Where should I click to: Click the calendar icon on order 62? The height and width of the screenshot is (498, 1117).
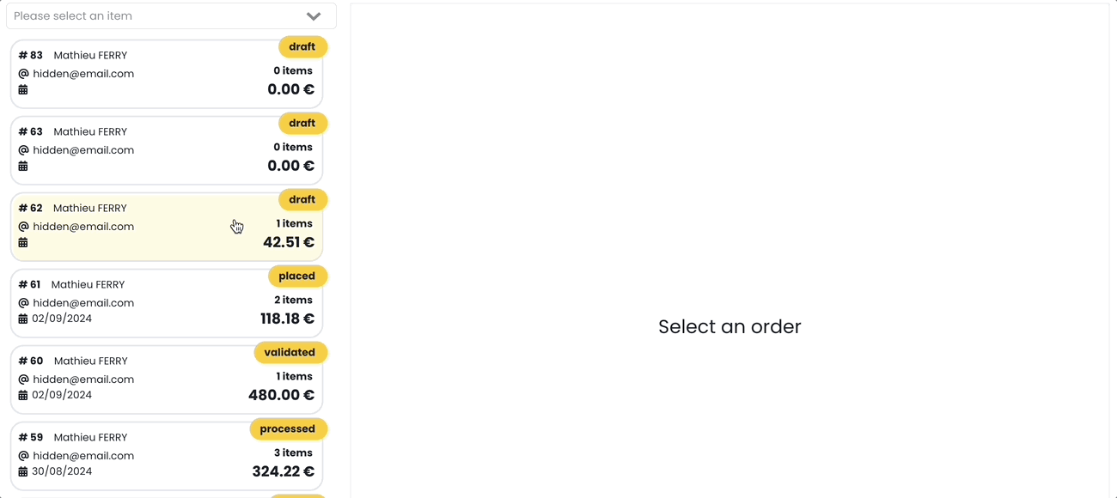tap(23, 242)
